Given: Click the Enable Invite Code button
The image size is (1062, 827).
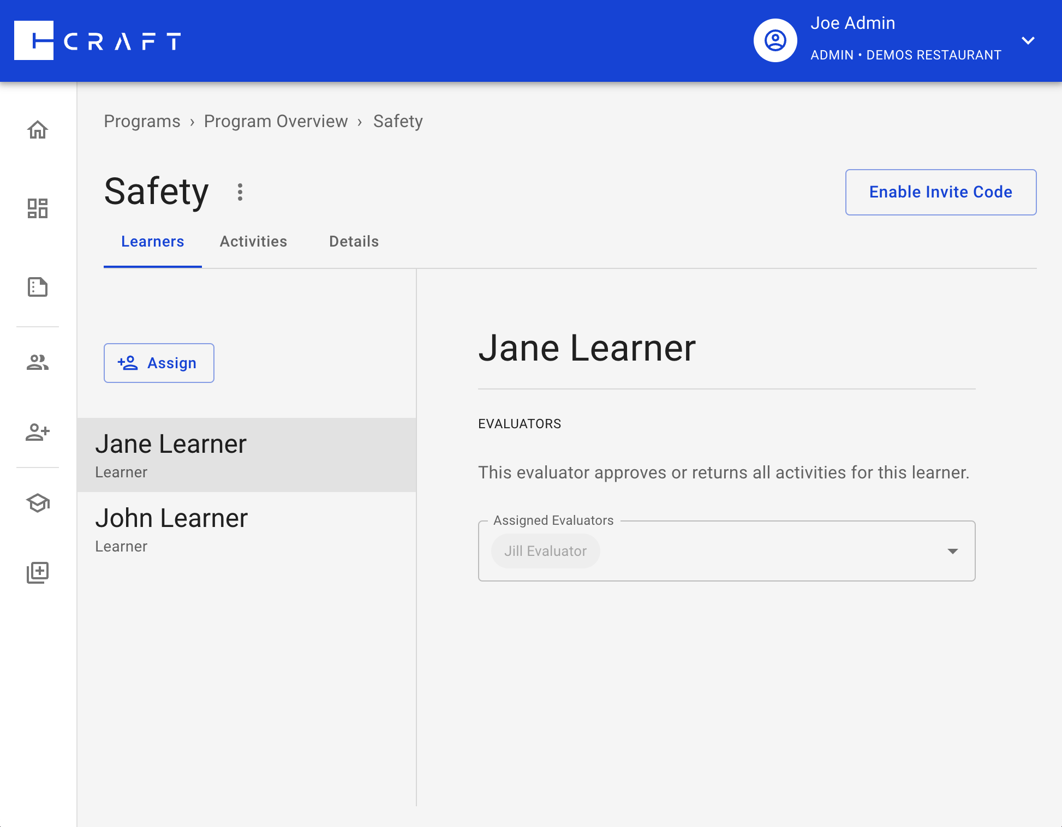Looking at the screenshot, I should [x=940, y=192].
